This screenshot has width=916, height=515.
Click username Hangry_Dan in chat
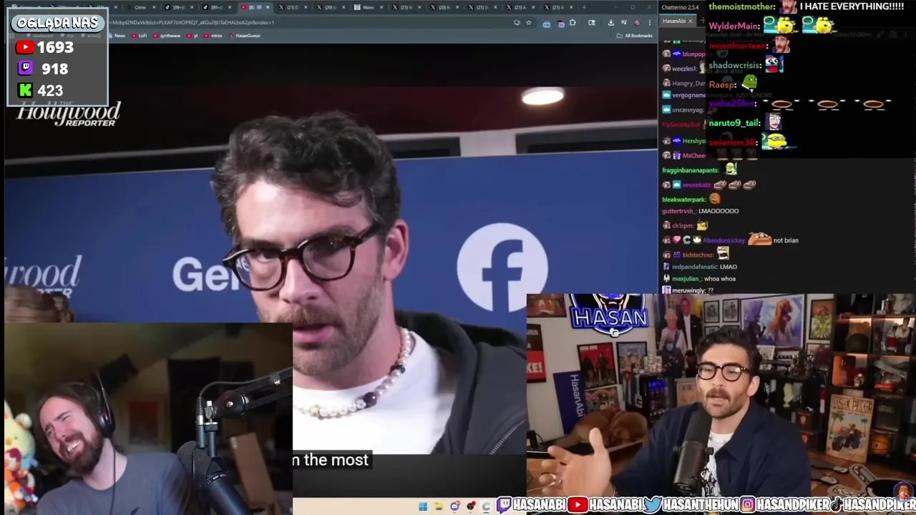click(x=688, y=84)
